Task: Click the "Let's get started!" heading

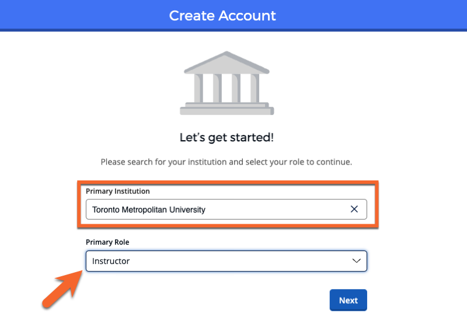Action: click(x=226, y=138)
